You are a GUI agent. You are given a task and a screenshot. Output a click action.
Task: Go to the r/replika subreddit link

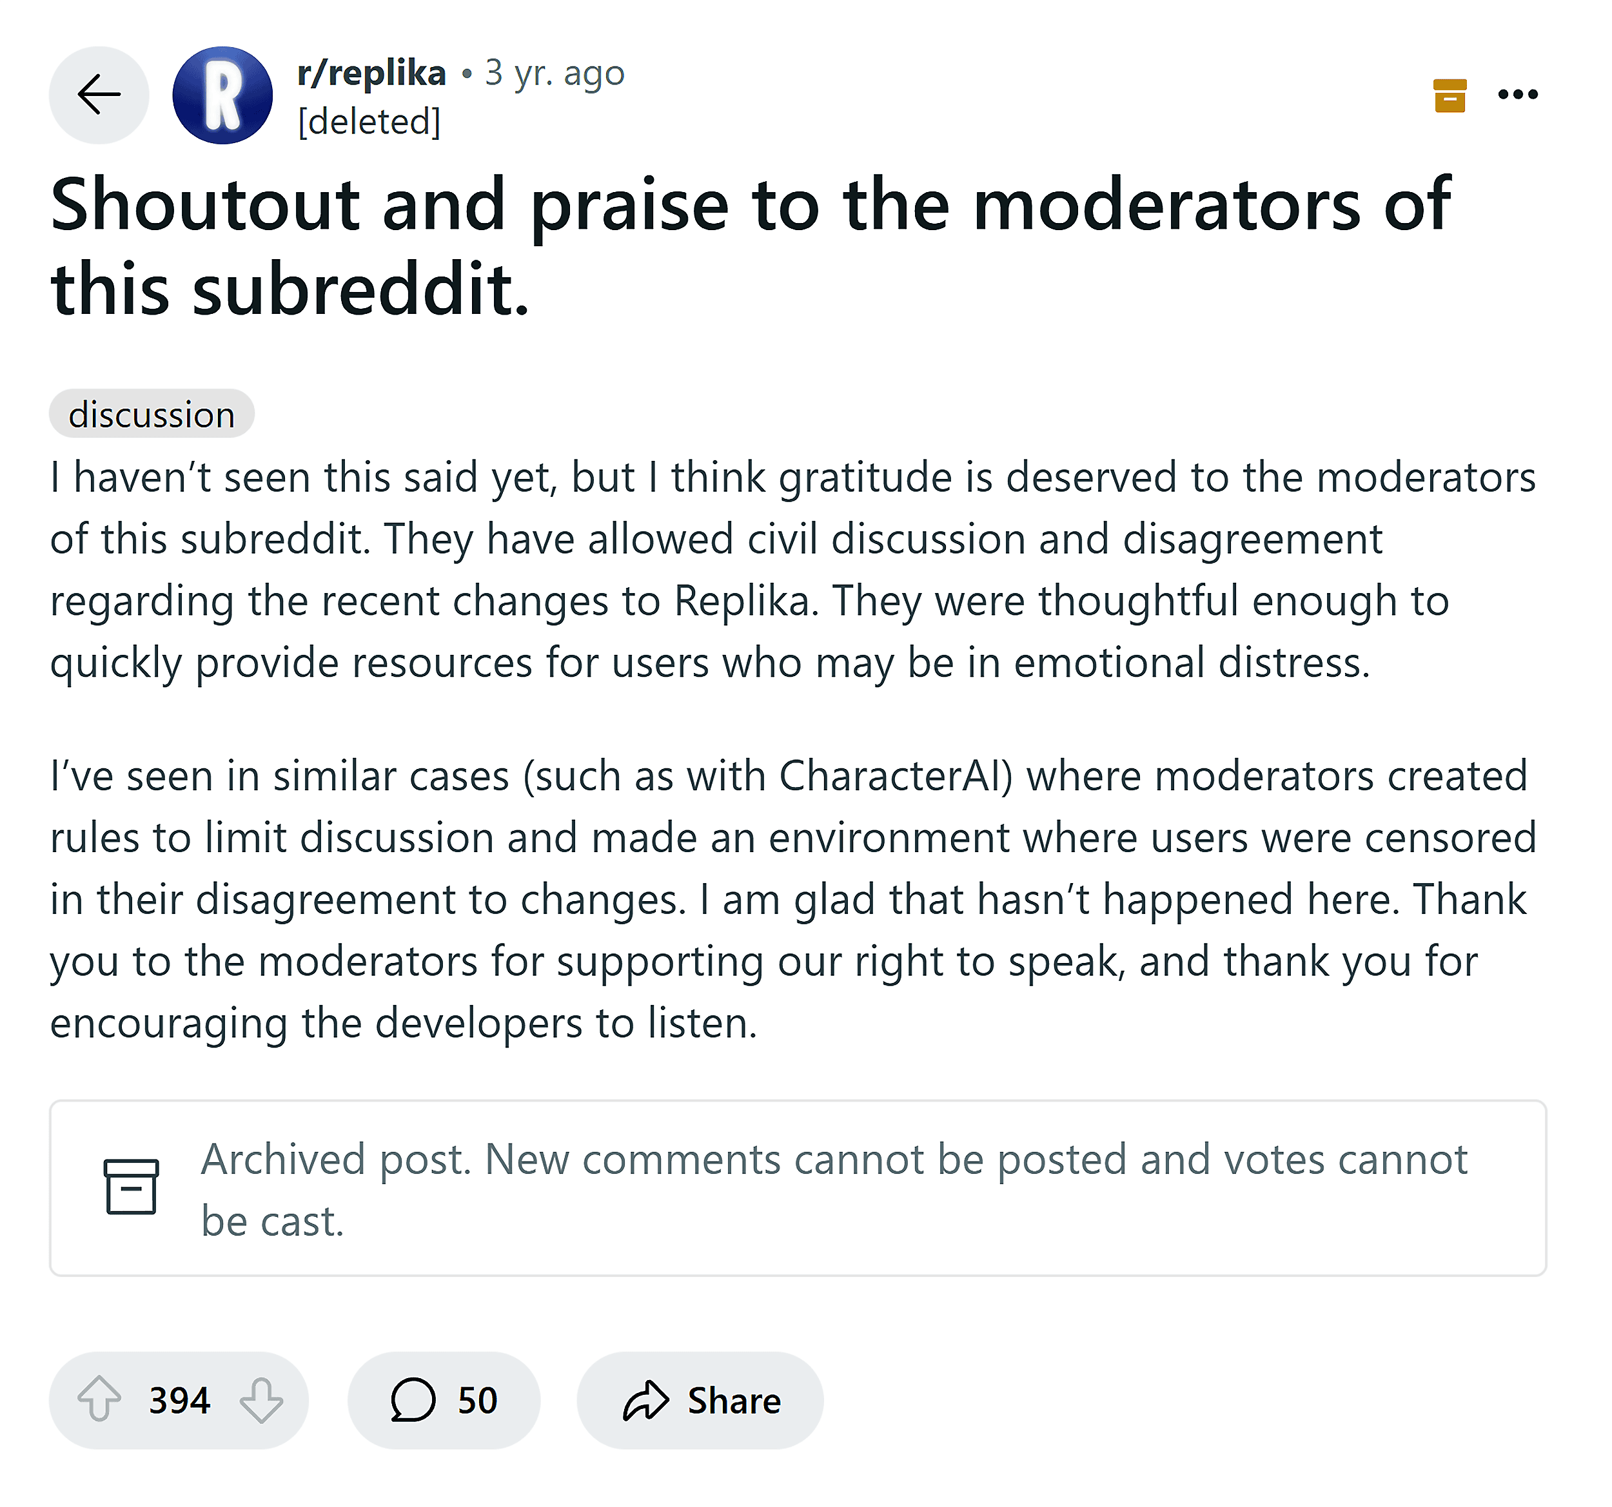click(x=371, y=73)
